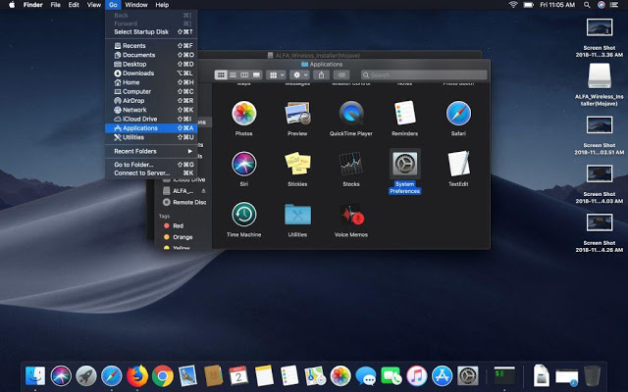
Task: Select the Red tag in sidebar
Action: point(178,225)
